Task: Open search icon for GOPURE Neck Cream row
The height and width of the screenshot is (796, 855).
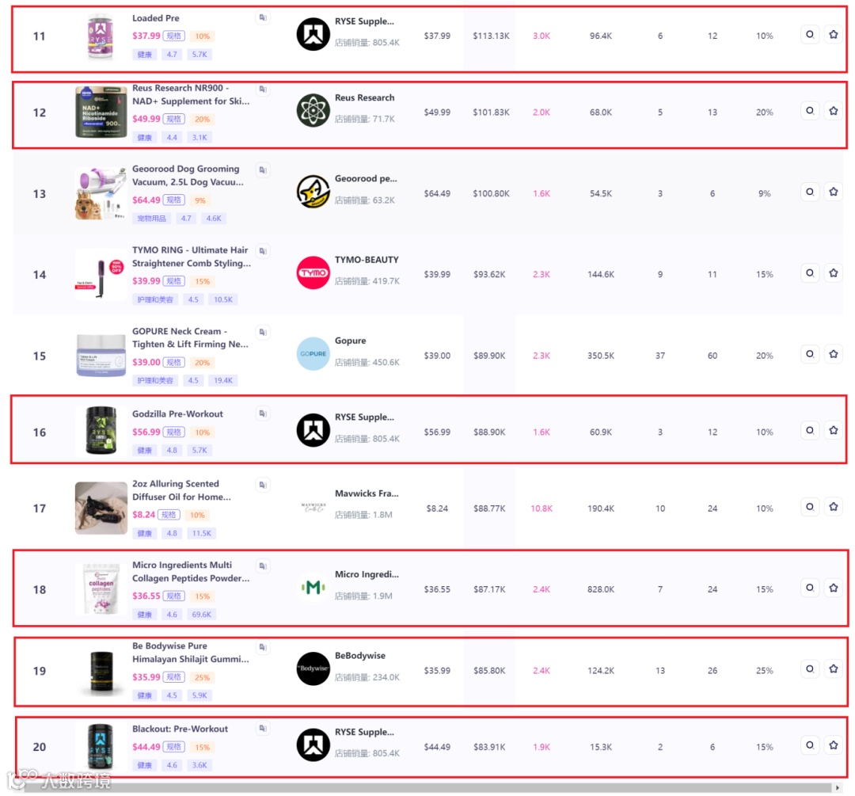Action: click(x=810, y=355)
